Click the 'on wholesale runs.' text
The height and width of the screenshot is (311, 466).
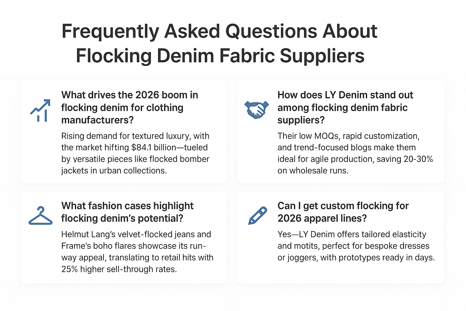click(313, 171)
